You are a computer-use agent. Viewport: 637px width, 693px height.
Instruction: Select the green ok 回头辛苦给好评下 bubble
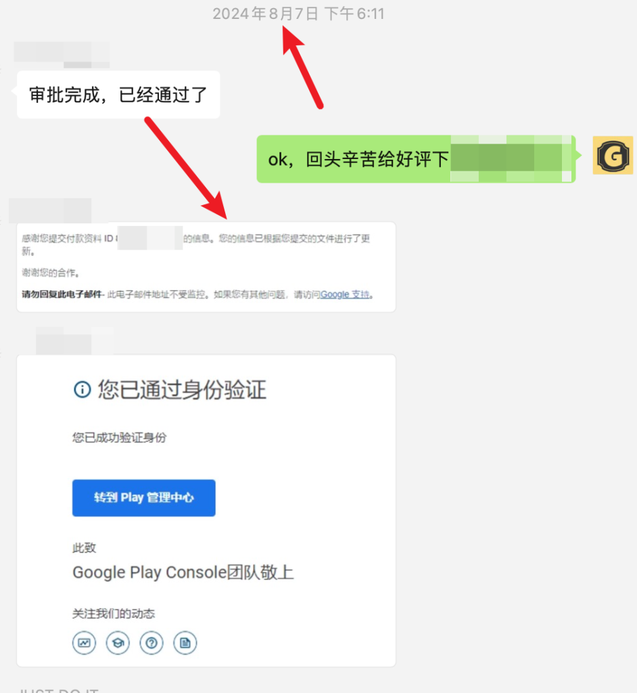tap(416, 159)
